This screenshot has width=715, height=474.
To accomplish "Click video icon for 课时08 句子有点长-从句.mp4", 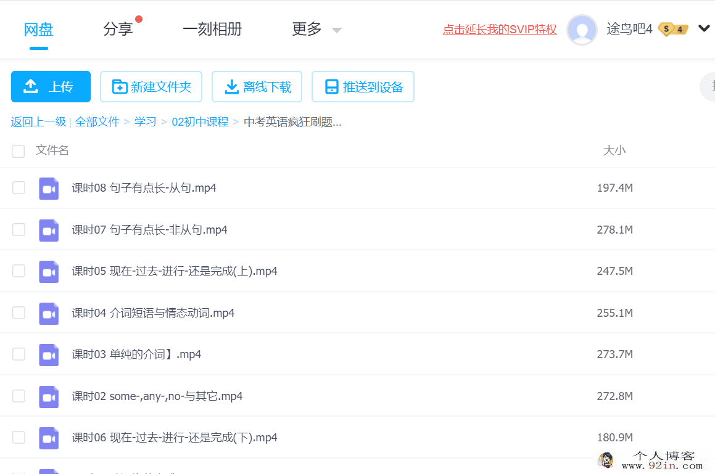I will (x=49, y=188).
